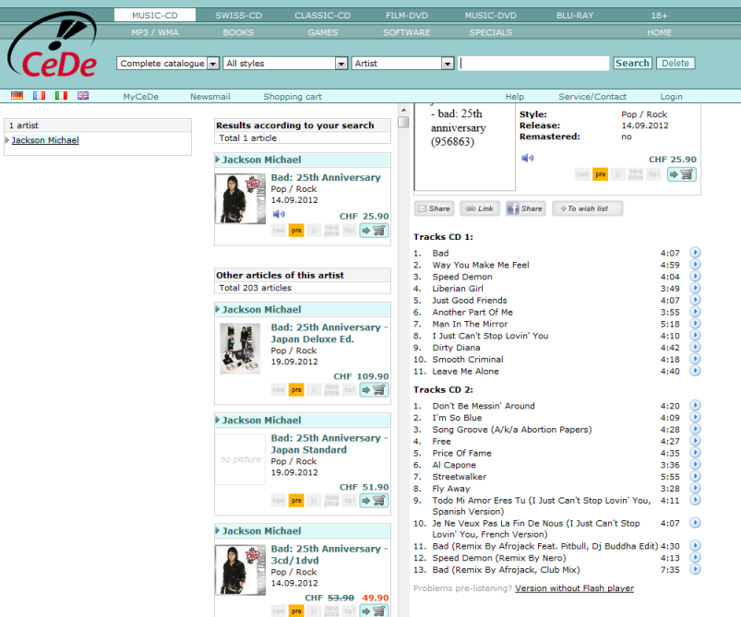
Task: Click the search text input field
Action: [533, 64]
